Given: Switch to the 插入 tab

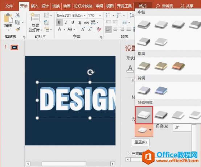Looking at the screenshot, I should (x=34, y=6).
